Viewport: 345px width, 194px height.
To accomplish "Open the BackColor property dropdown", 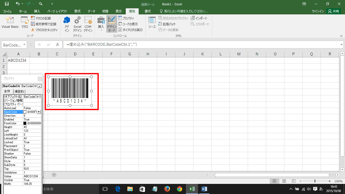I will (x=39, y=112).
